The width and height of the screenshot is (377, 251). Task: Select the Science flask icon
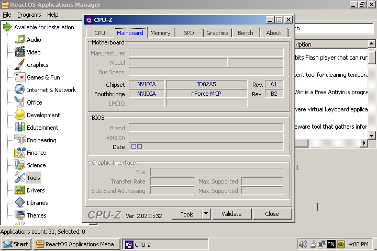click(20, 165)
